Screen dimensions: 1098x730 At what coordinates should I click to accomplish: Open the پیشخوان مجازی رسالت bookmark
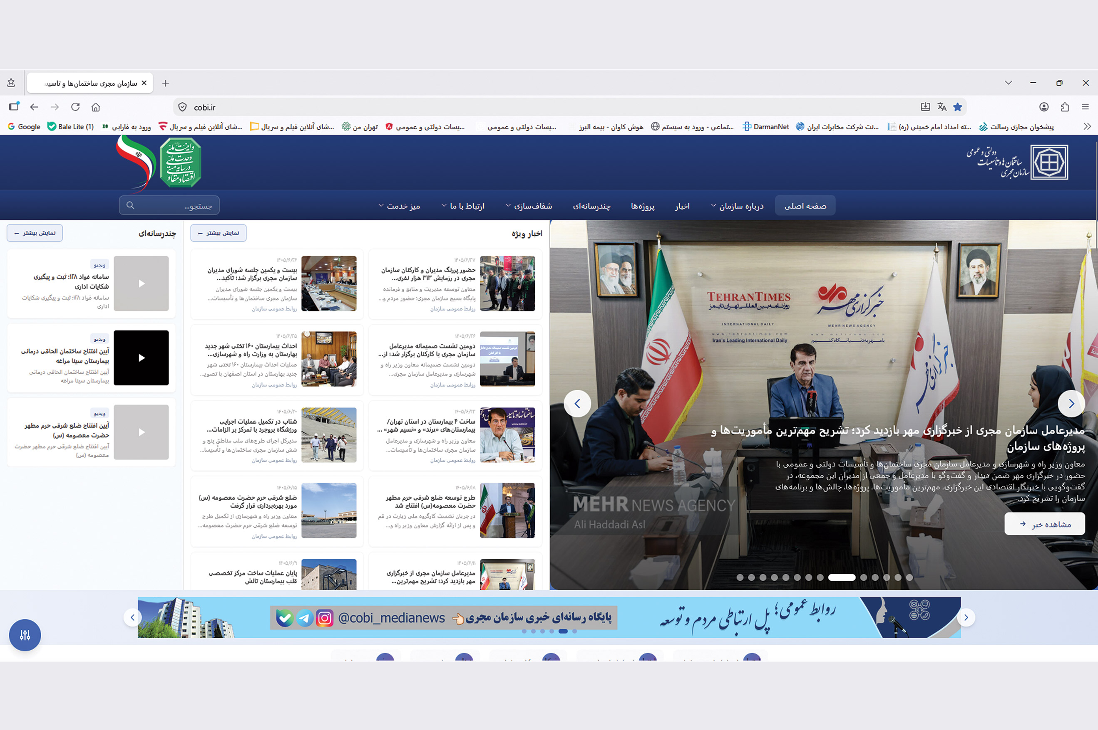(1016, 127)
